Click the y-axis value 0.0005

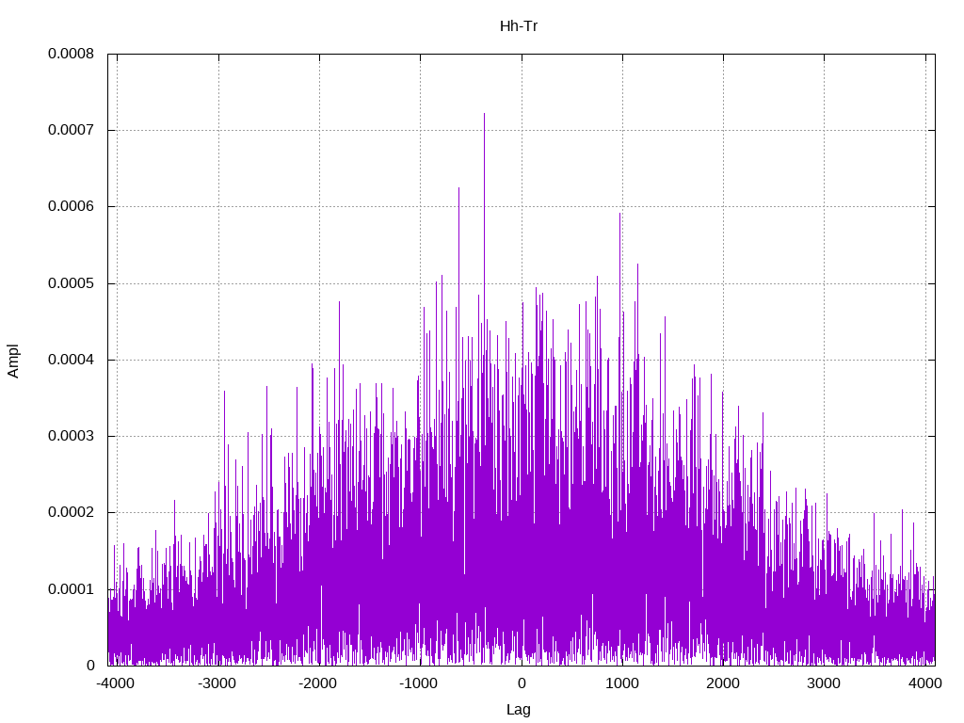pos(72,283)
